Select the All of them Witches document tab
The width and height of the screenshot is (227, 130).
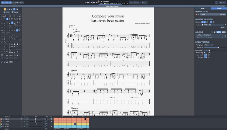(112, 6)
